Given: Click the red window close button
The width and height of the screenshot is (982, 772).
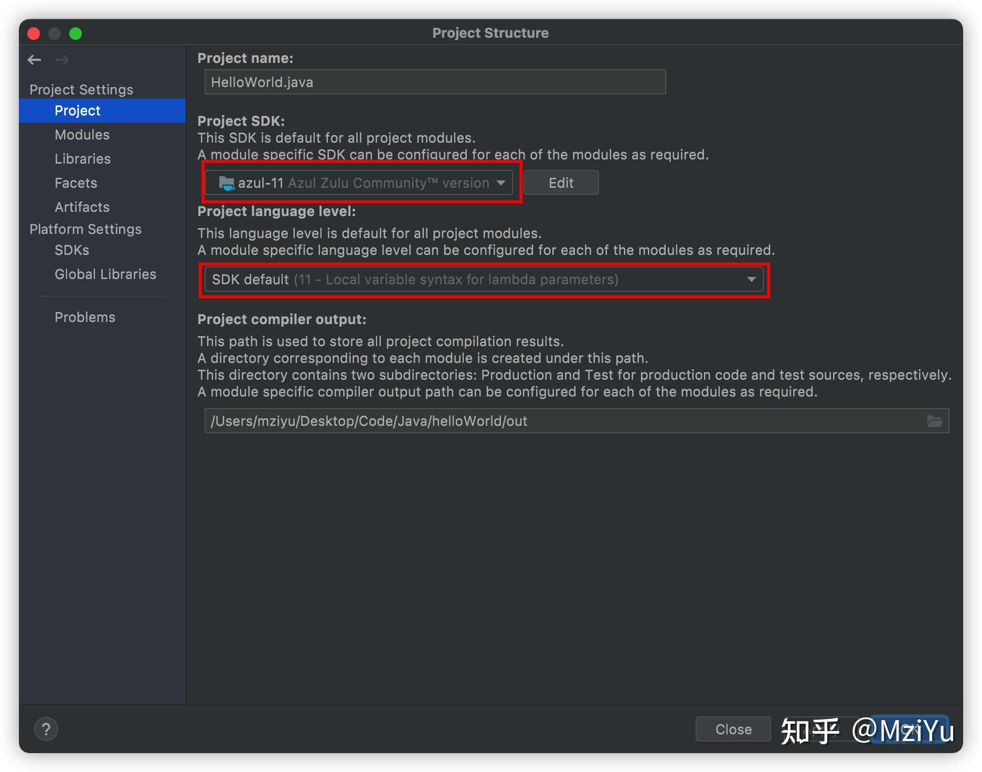Looking at the screenshot, I should [34, 34].
